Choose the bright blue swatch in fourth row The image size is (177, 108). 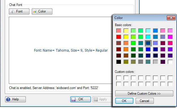pyautogui.click(x=148, y=49)
